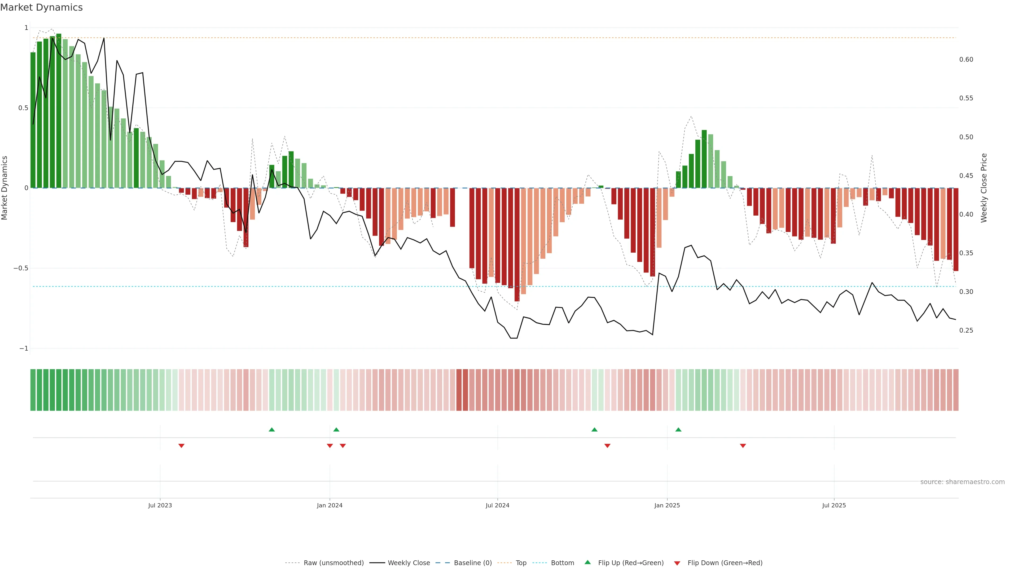Click the Jul 2025 x-axis label

coord(834,505)
